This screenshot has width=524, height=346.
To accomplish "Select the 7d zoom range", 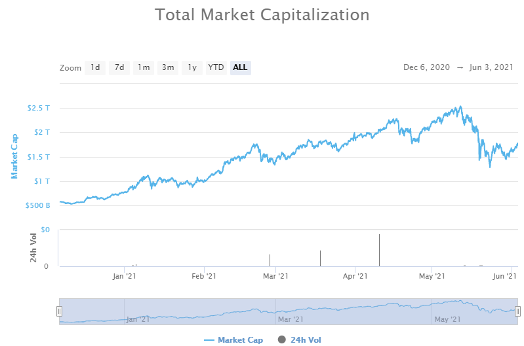I will [x=119, y=67].
